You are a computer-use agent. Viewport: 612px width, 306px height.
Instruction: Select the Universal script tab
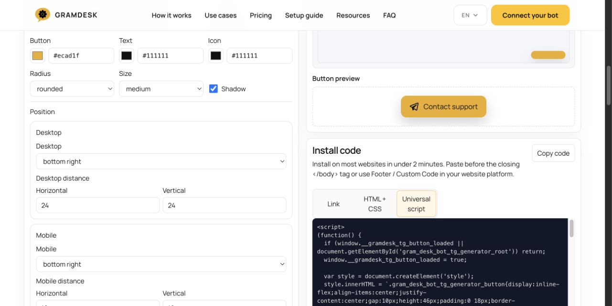pyautogui.click(x=416, y=204)
